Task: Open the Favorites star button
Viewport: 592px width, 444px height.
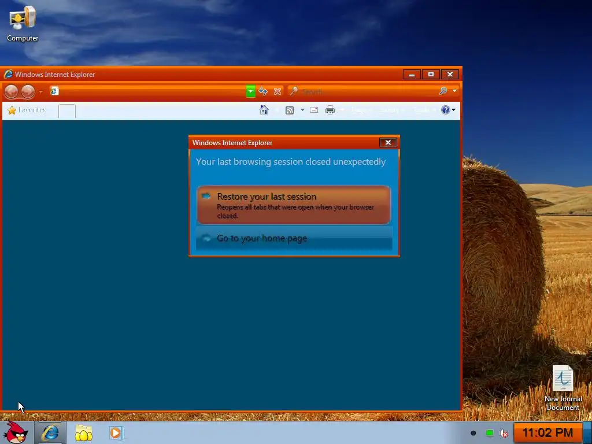Action: click(x=27, y=110)
